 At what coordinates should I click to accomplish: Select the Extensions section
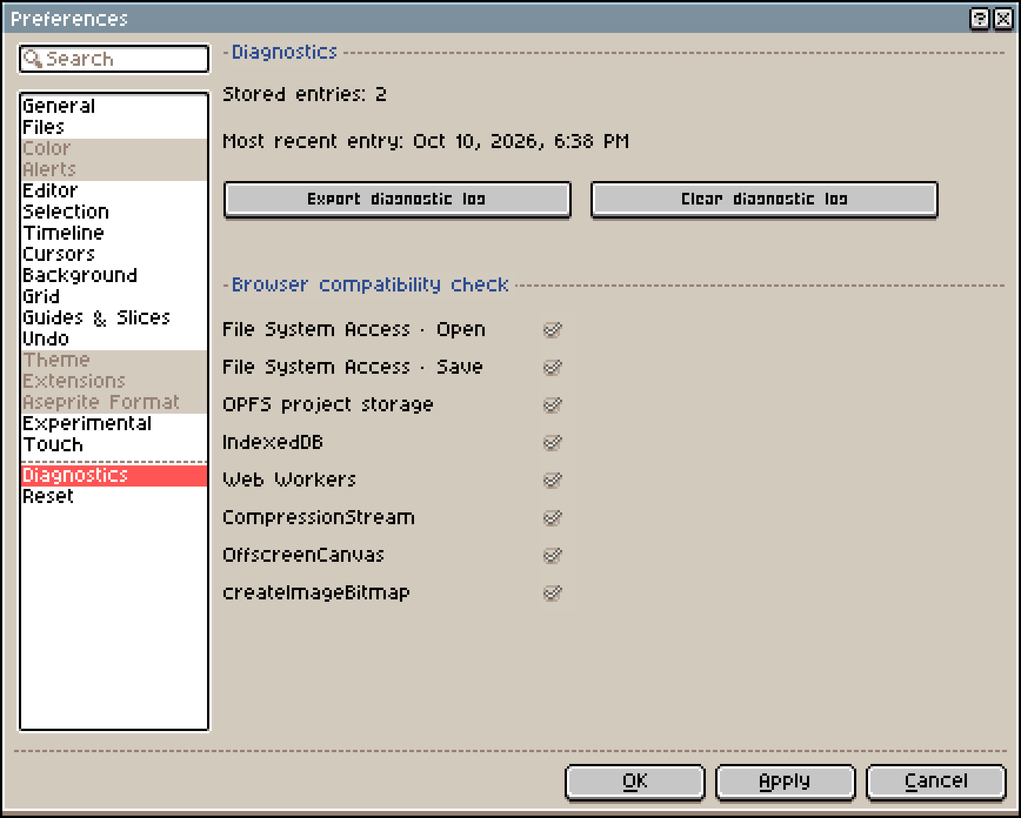click(x=114, y=381)
